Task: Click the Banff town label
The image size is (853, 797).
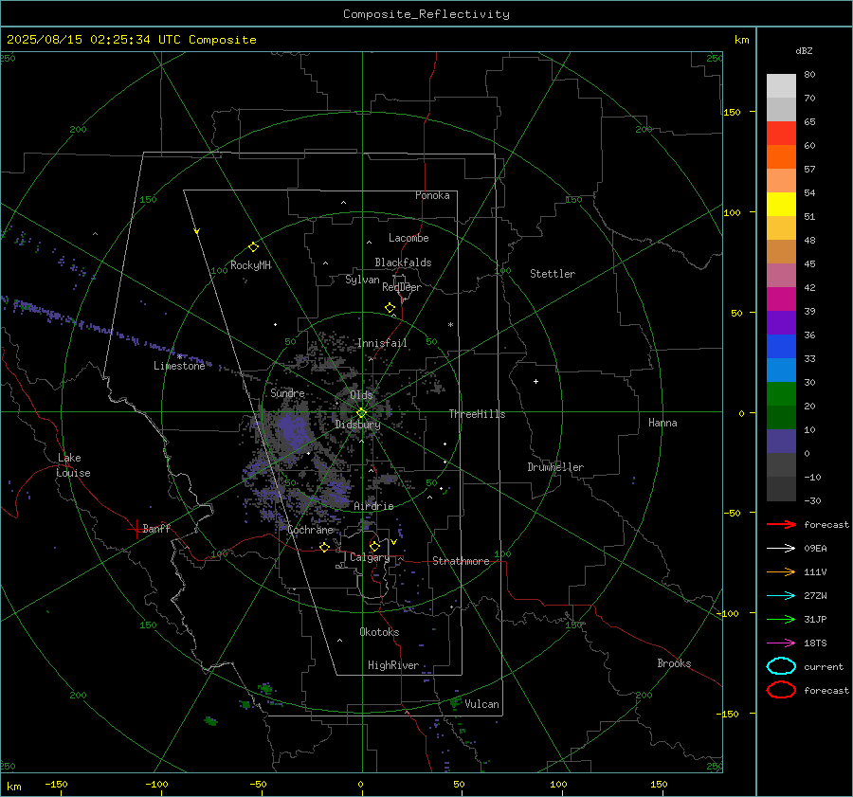Action: click(156, 529)
